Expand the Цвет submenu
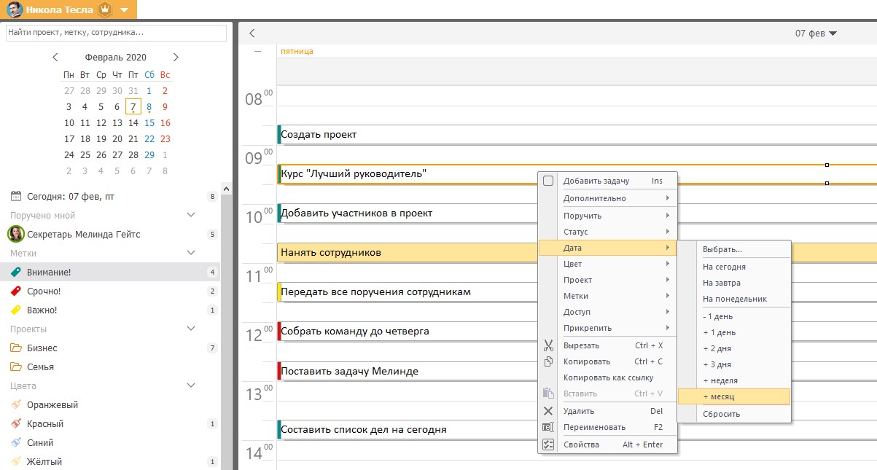Viewport: 877px width, 470px height. point(608,264)
